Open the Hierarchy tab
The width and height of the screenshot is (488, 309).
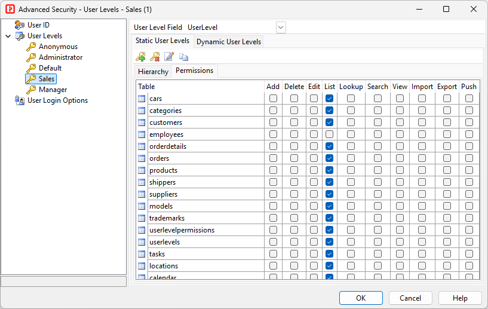153,72
